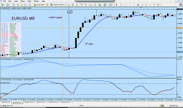Click the New Chart icon
Viewport: 183px width, 108px height.
point(2,5)
